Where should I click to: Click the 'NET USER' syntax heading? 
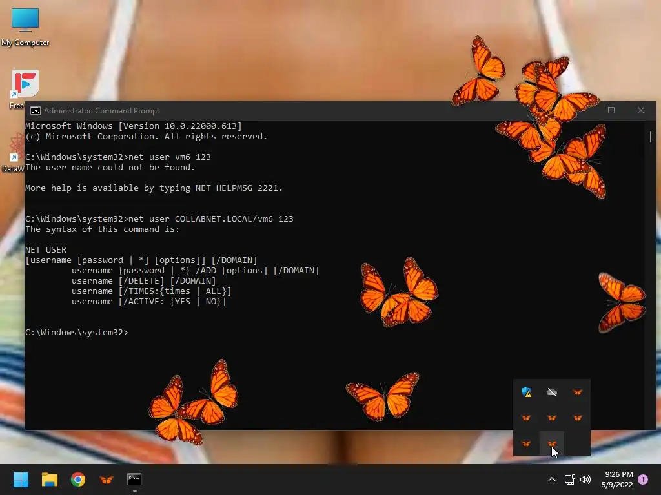click(46, 250)
